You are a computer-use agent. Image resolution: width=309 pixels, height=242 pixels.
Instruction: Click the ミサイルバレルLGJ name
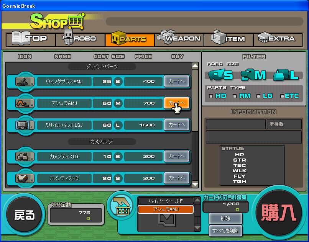64,125
